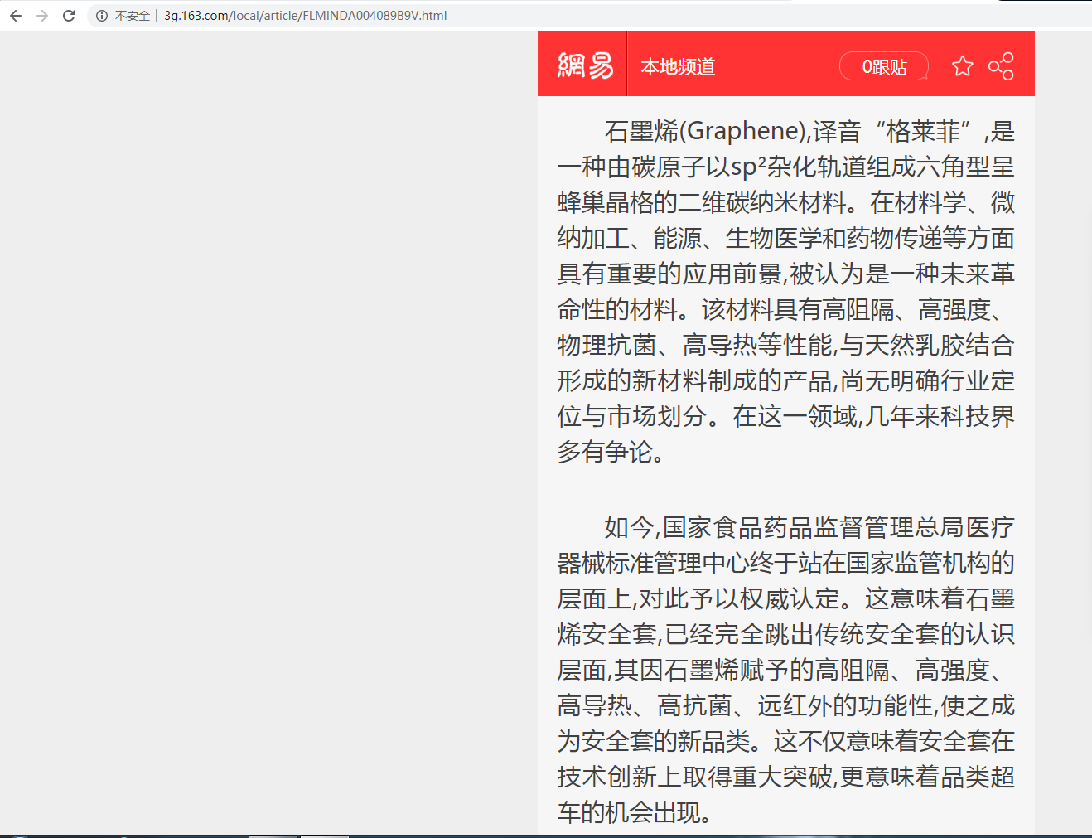The image size is (1092, 838).
Task: Open site info via the circled-i icon
Action: pyautogui.click(x=102, y=16)
